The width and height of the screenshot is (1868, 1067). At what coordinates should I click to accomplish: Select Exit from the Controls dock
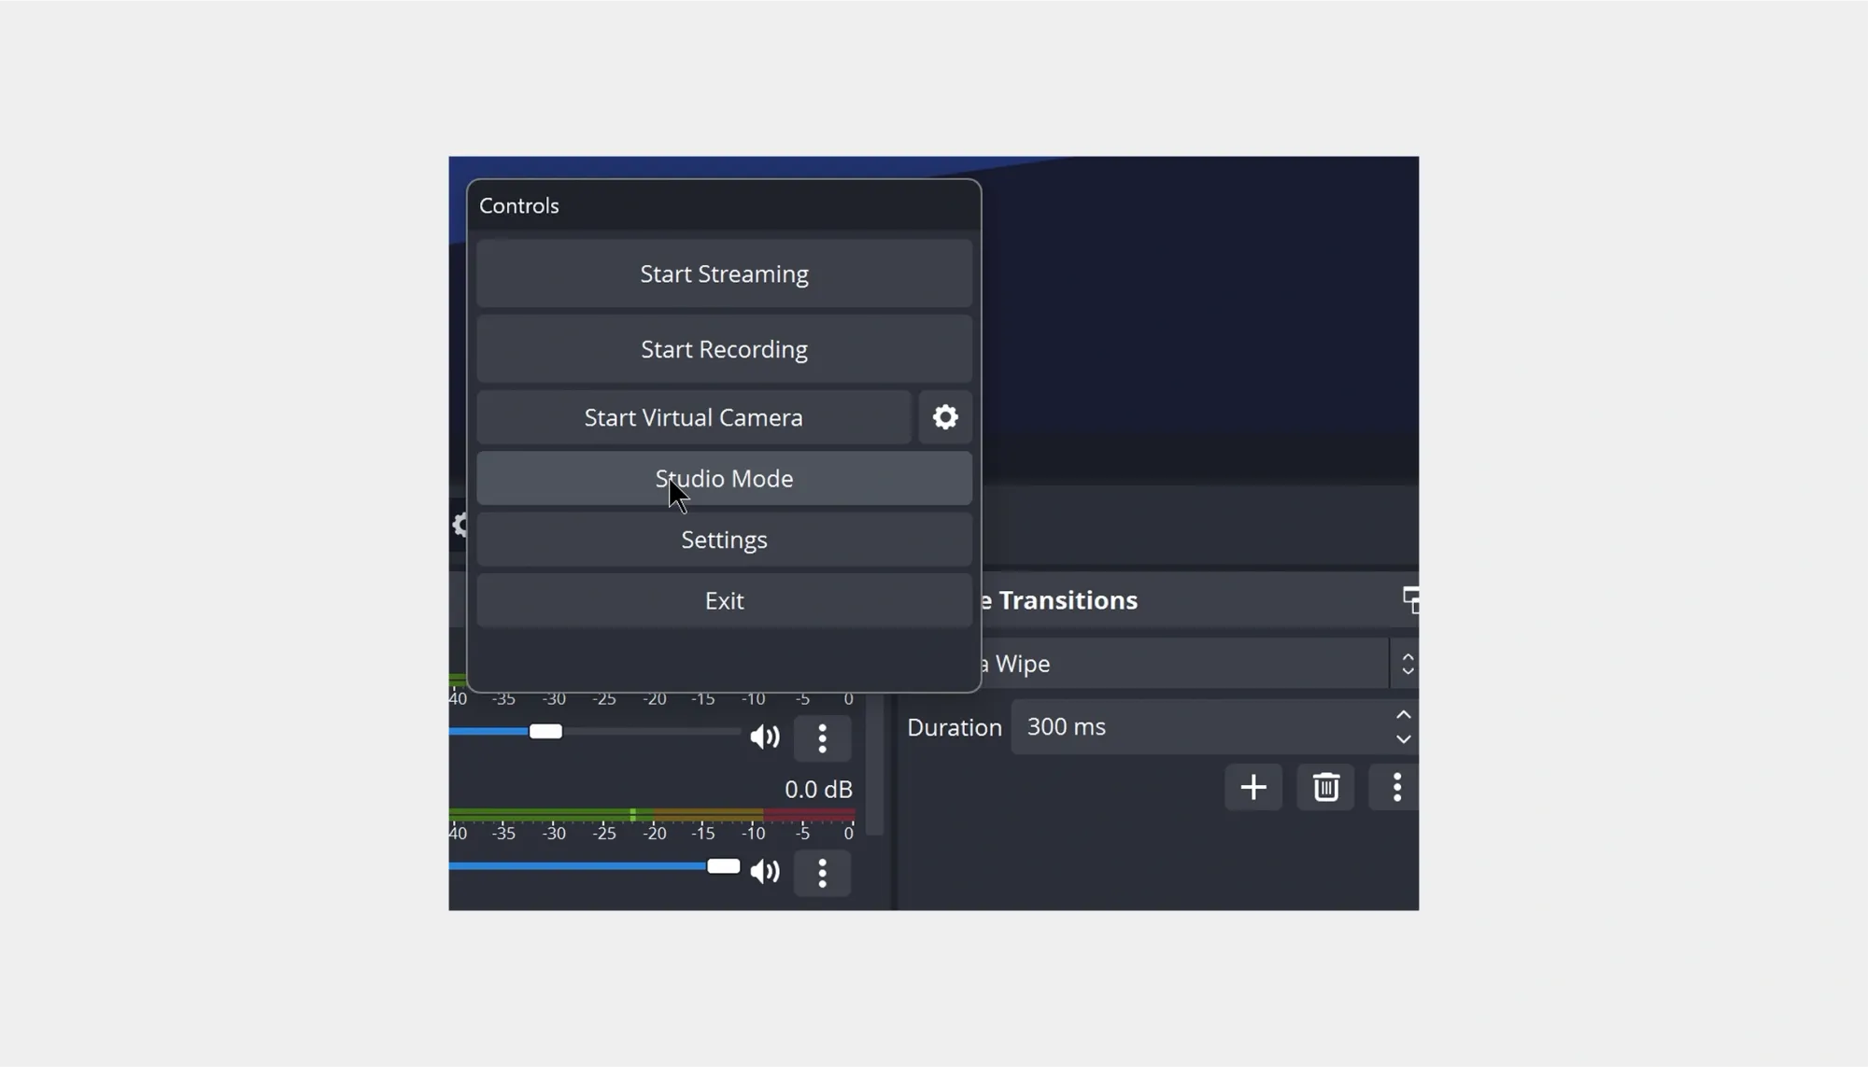click(x=724, y=600)
